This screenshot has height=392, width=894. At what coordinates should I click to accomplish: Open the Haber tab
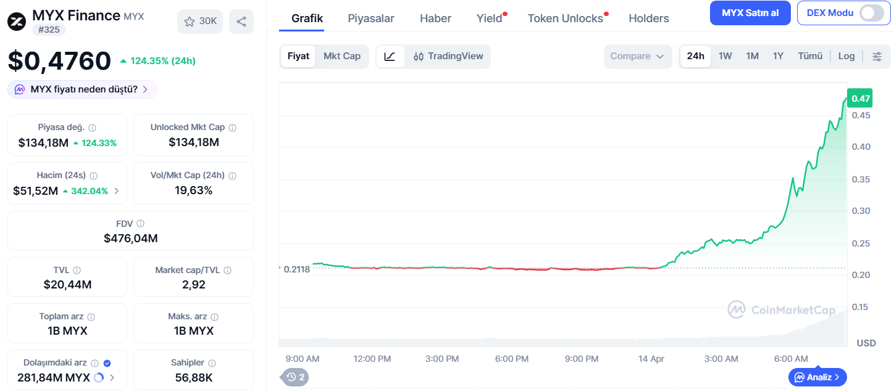[x=435, y=18]
